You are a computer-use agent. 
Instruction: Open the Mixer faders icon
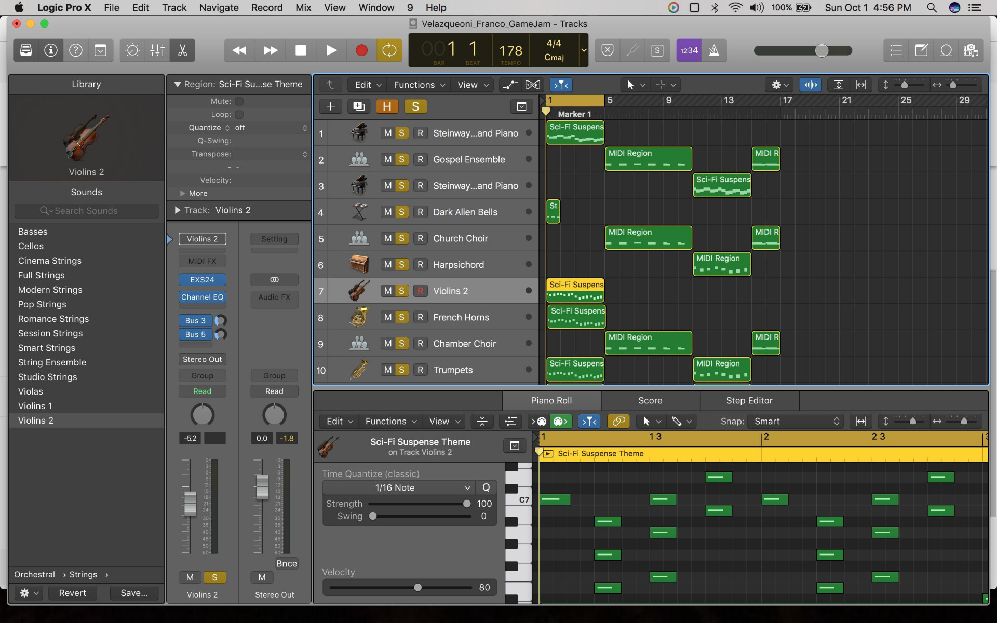tap(157, 50)
